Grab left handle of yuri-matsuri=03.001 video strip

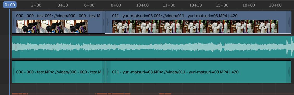tap(108, 22)
